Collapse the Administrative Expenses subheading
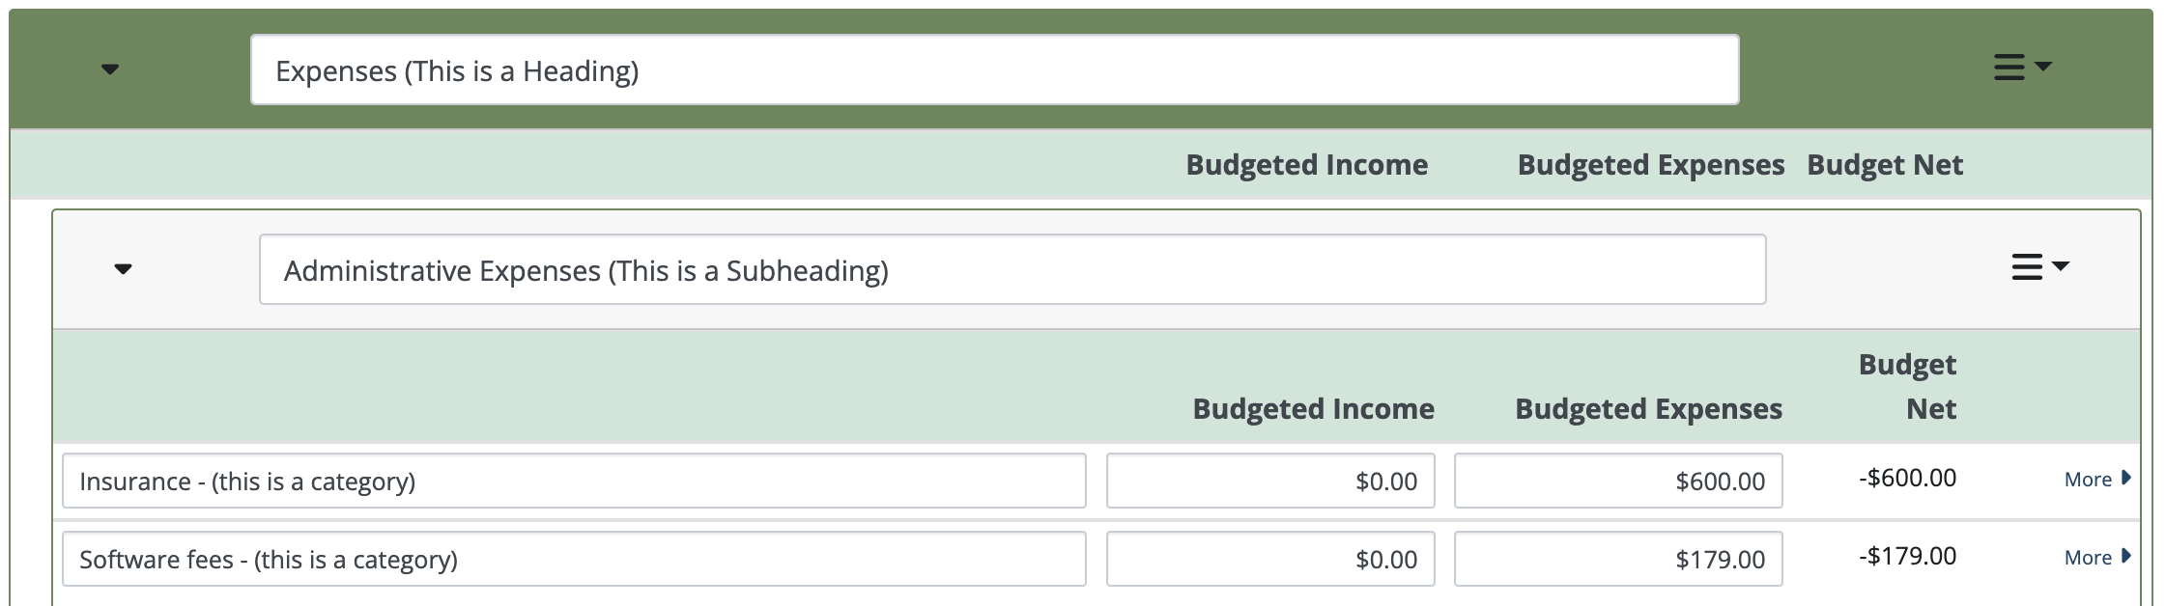Image resolution: width=2166 pixels, height=606 pixels. 123,268
